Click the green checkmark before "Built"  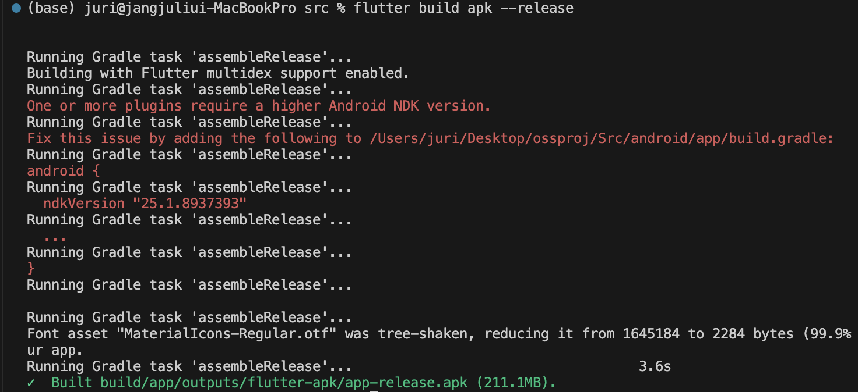tap(31, 383)
